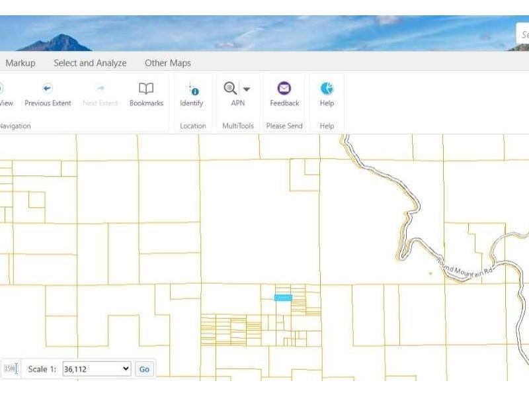Viewport: 529px width, 397px height.
Task: Switch to the Markup tab
Action: click(20, 63)
